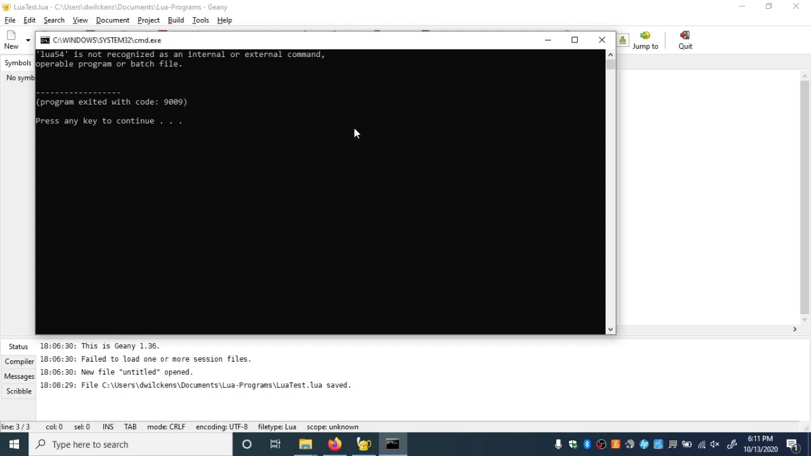Open the Tools menu
The width and height of the screenshot is (811, 456).
coord(200,20)
